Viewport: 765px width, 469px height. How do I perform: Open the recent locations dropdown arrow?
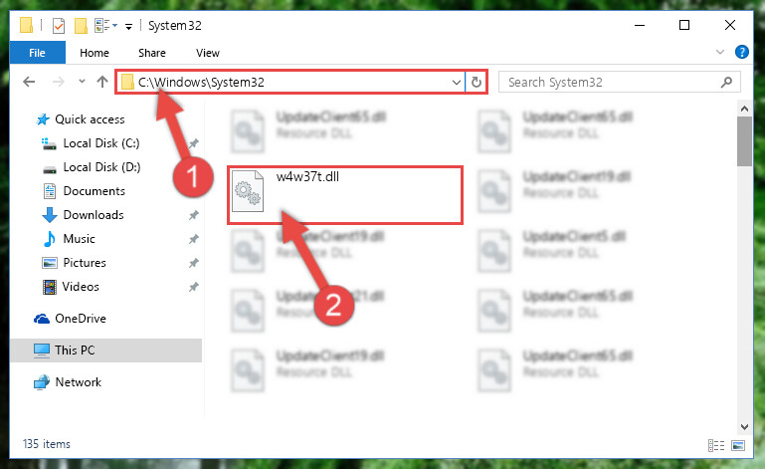point(82,81)
